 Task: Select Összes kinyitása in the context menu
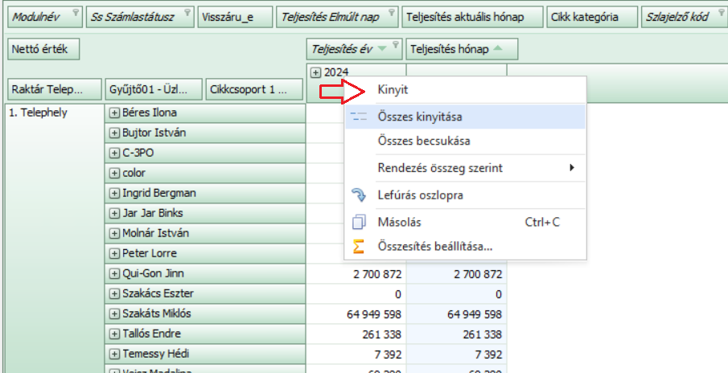(x=419, y=117)
